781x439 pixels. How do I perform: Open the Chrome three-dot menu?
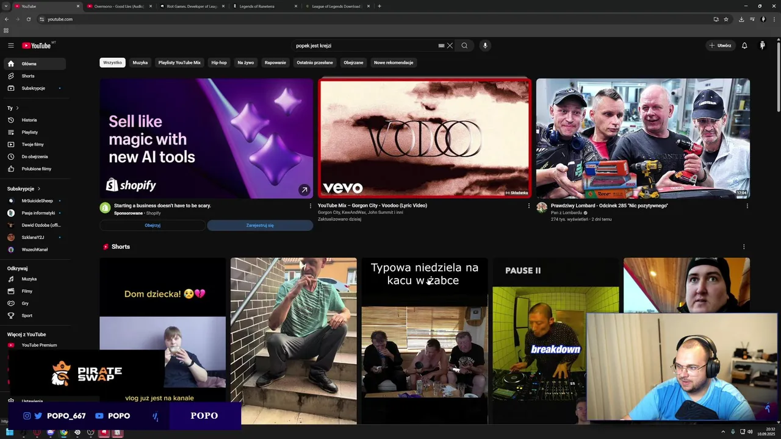(774, 19)
